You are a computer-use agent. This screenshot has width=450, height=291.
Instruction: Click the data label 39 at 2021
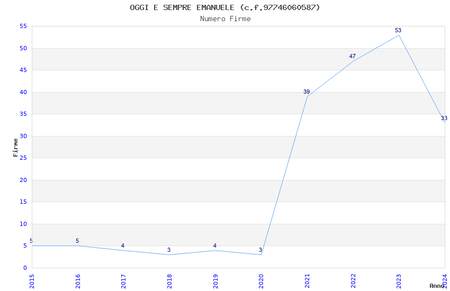pos(307,92)
